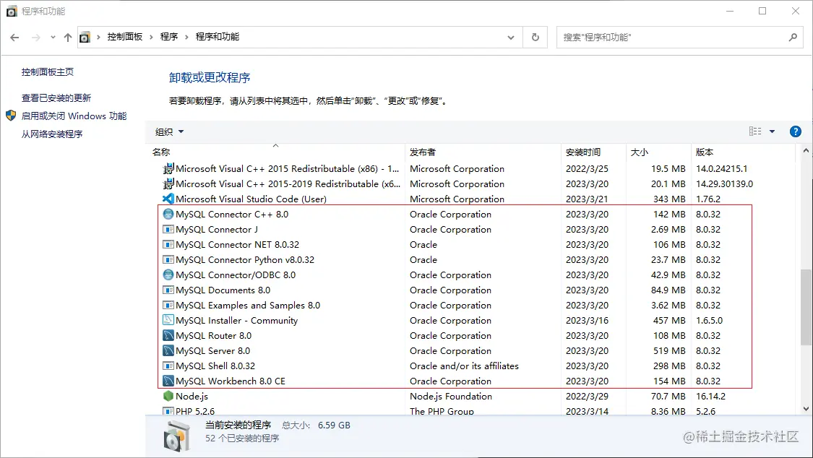Select the MySQL Connector Python icon
Screen dimensions: 813x458
pyautogui.click(x=168, y=259)
